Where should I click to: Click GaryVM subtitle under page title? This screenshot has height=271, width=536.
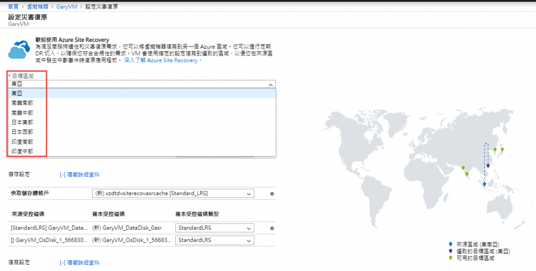click(18, 24)
